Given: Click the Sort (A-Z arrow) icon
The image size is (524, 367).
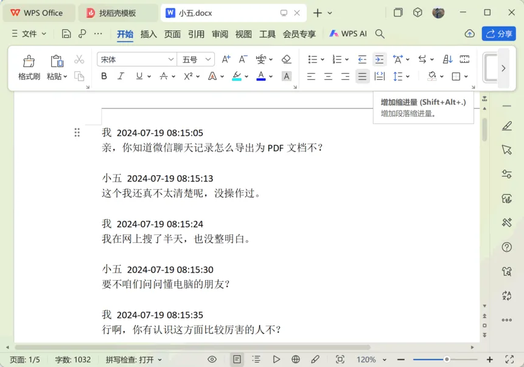Looking at the screenshot, I should 447,60.
